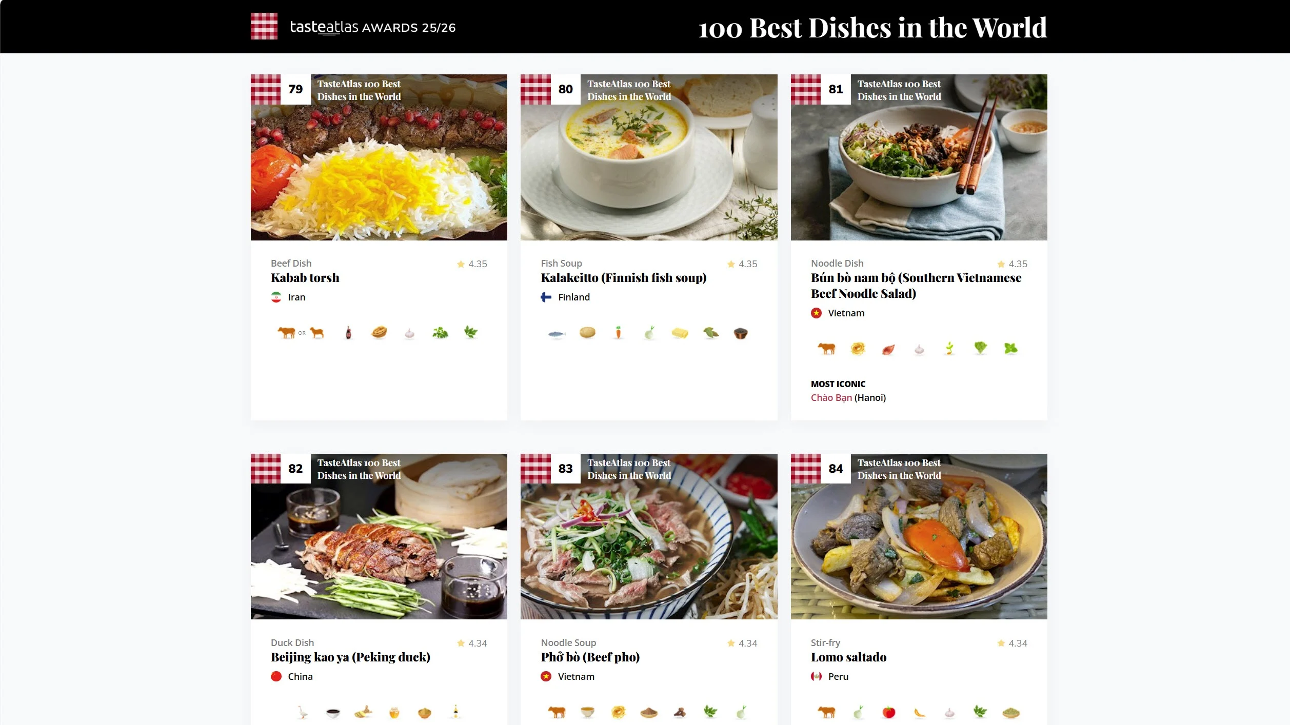1290x725 pixels.
Task: Click the walnut ingredient icon under Kabab torsh
Action: (x=379, y=333)
